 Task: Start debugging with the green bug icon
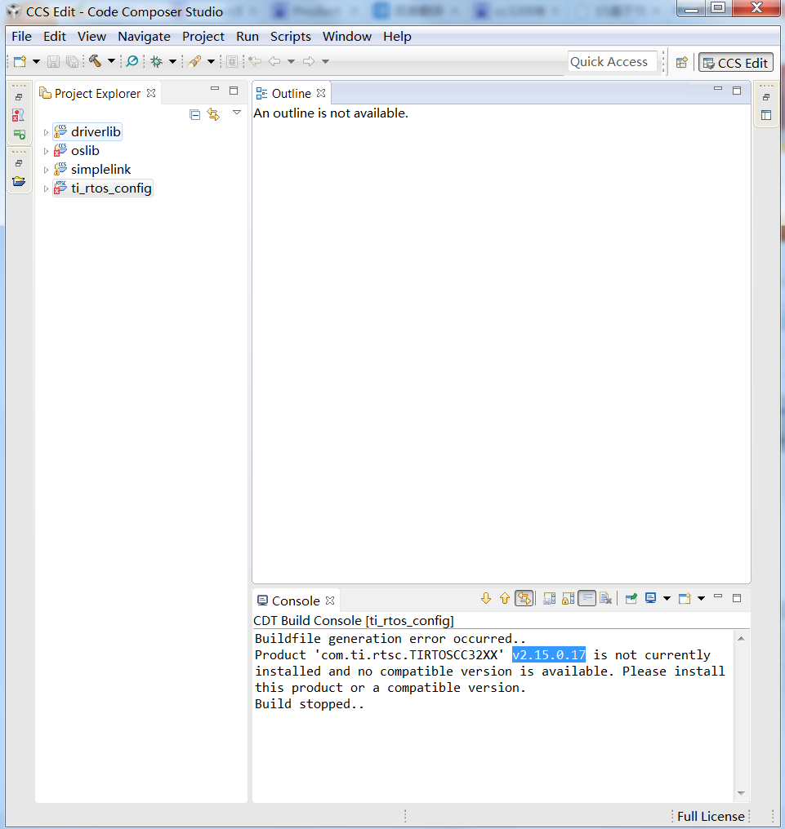[x=157, y=62]
